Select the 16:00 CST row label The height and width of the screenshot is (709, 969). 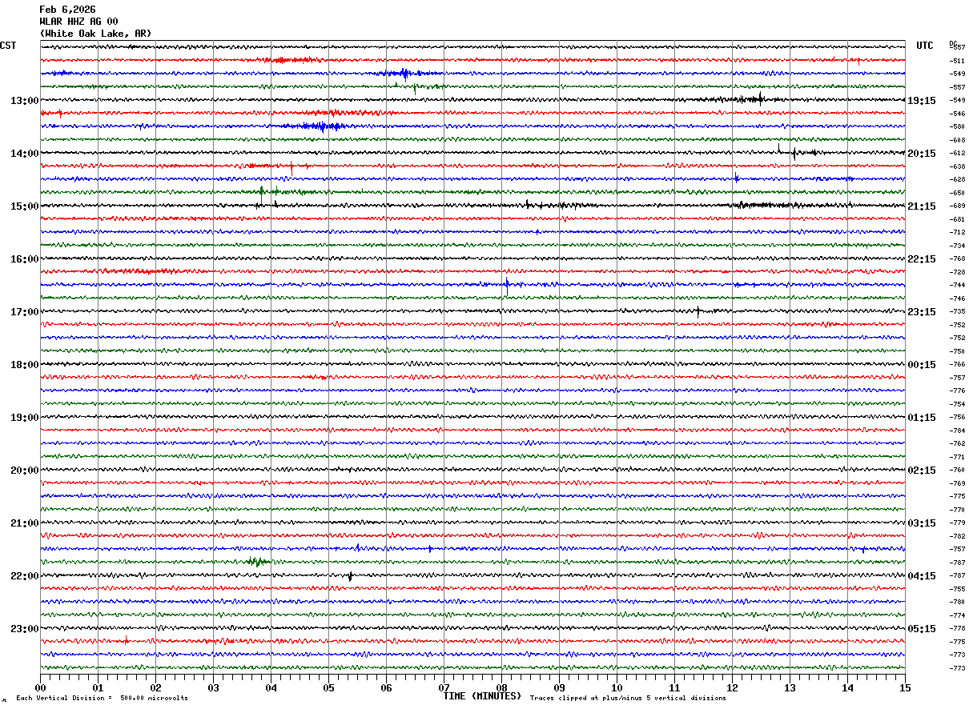click(x=25, y=259)
